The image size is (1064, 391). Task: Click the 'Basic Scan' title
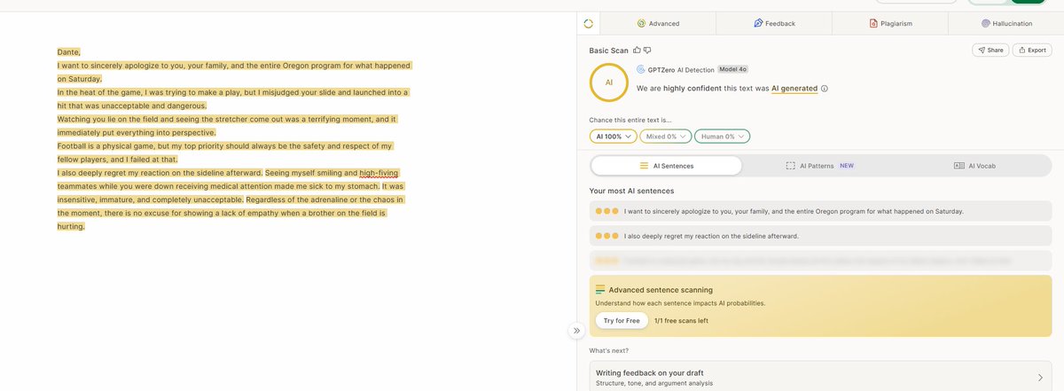click(608, 51)
